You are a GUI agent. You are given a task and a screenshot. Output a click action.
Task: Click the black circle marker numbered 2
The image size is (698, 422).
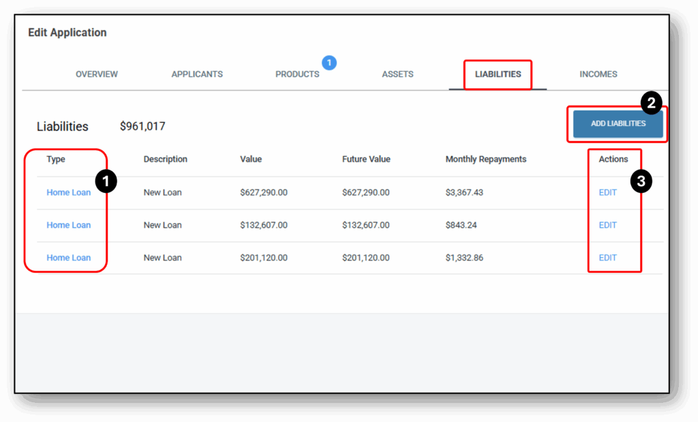651,103
